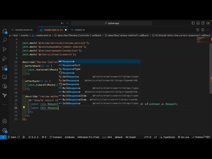Show additional views via ellipsis in activity bar
This screenshot has height=159, width=212.
coord(5,104)
